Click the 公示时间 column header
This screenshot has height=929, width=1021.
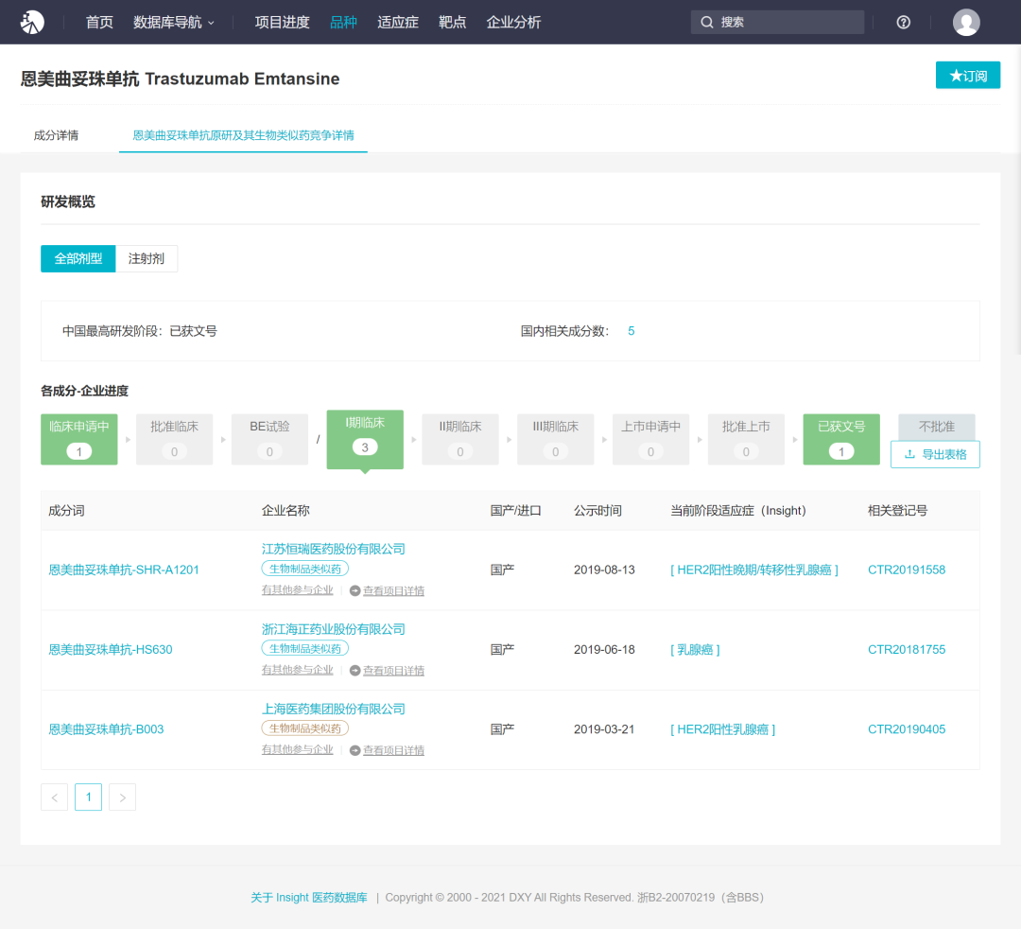point(597,511)
